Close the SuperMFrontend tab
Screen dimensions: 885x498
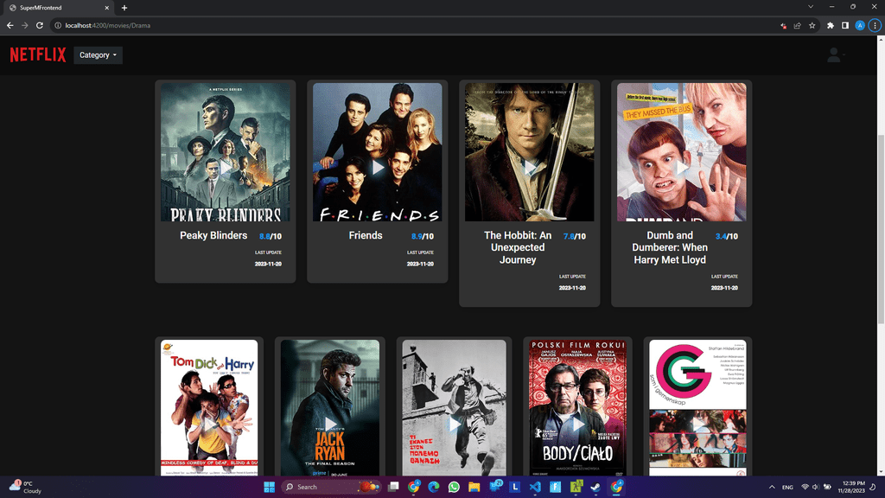[106, 8]
